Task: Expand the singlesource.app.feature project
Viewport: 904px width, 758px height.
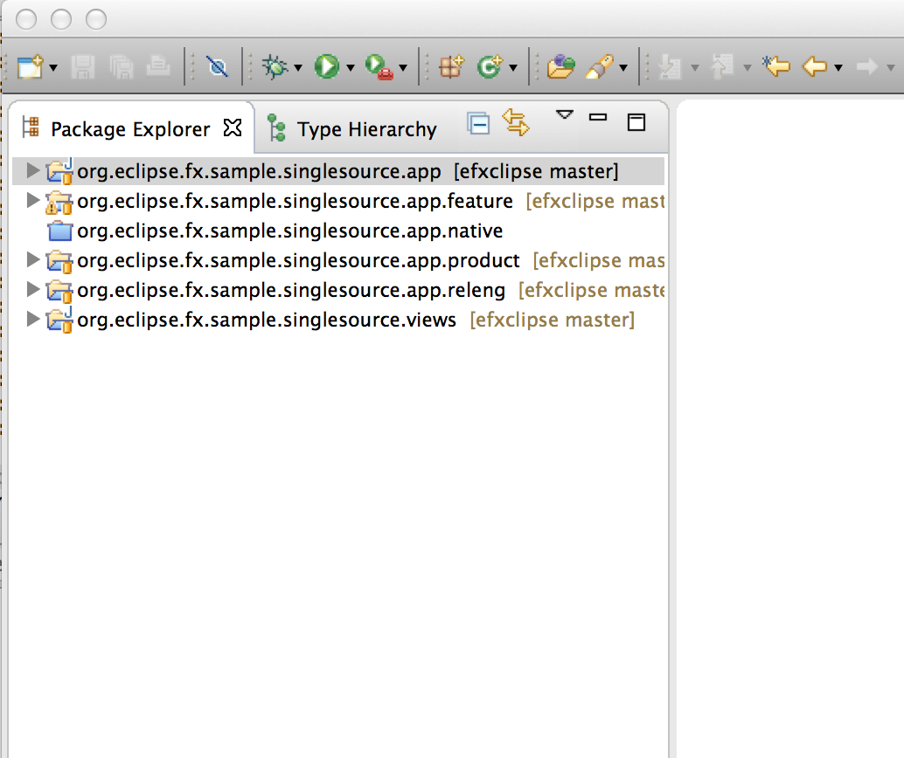Action: pos(33,201)
